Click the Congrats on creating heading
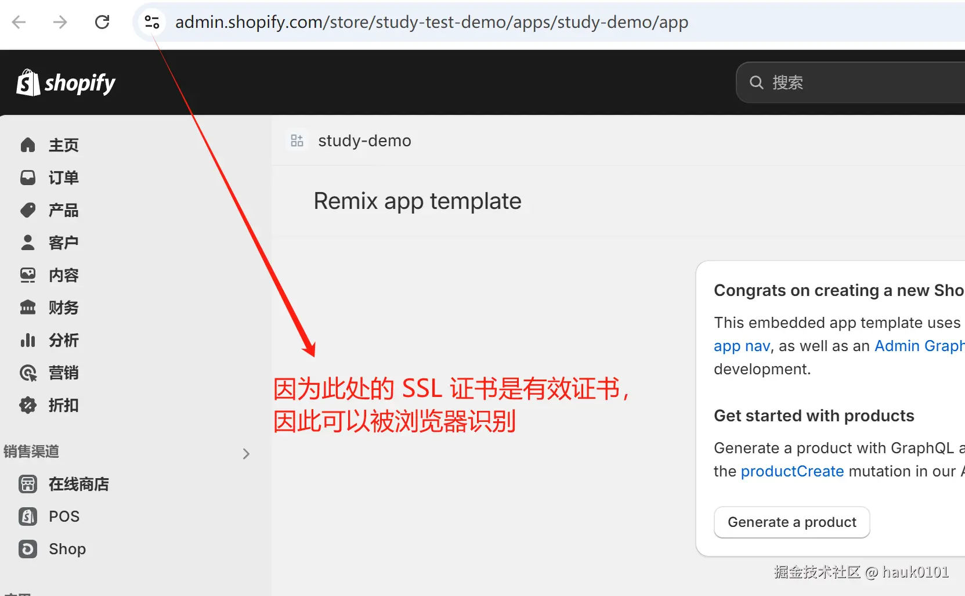Image resolution: width=965 pixels, height=596 pixels. pos(838,290)
